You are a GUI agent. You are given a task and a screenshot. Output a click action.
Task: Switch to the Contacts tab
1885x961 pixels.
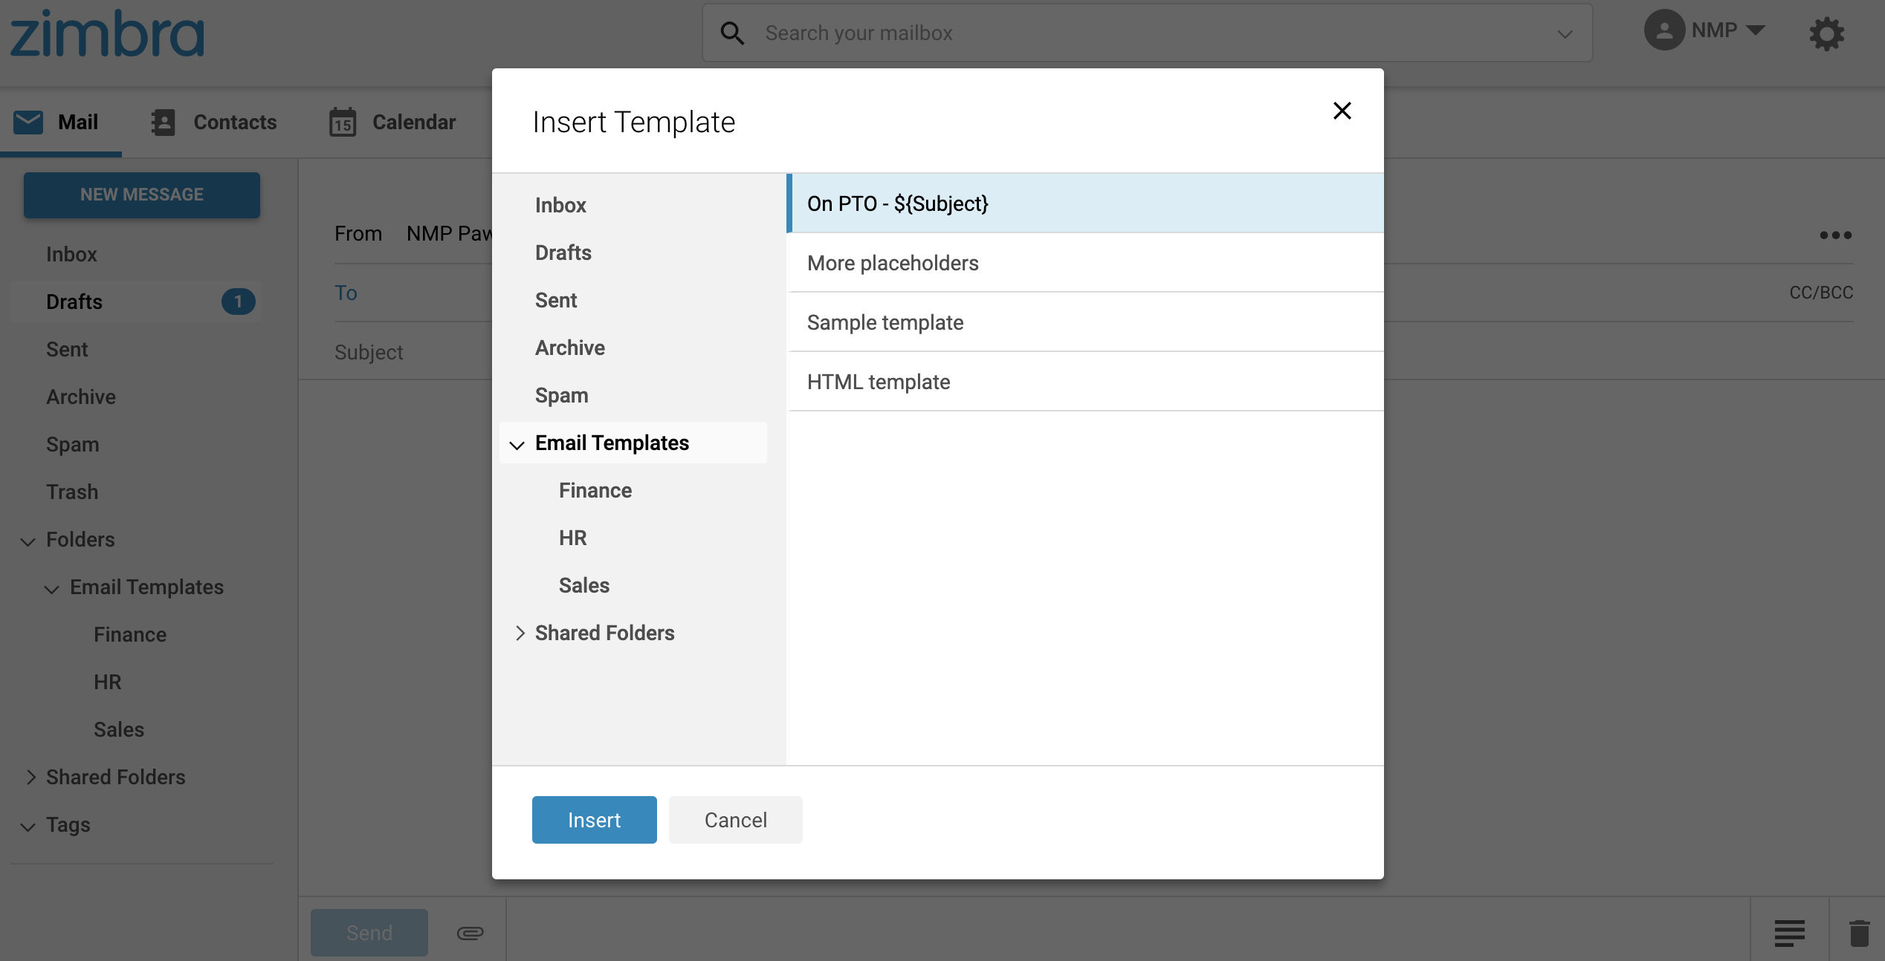(x=214, y=122)
